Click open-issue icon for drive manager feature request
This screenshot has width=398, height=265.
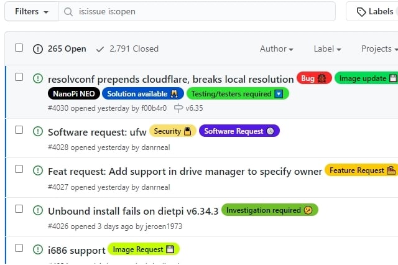pyautogui.click(x=38, y=170)
